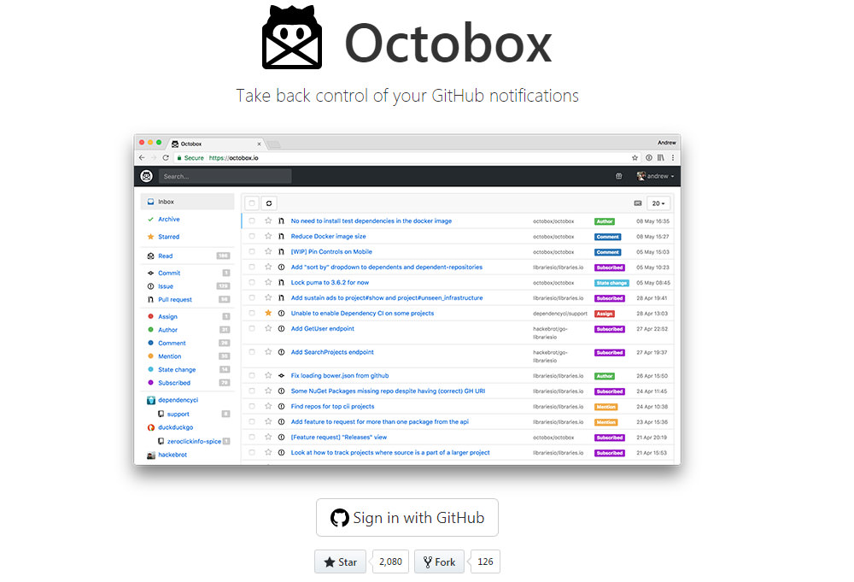Click the GitHub Star button
This screenshot has height=582, width=854.
click(x=341, y=561)
